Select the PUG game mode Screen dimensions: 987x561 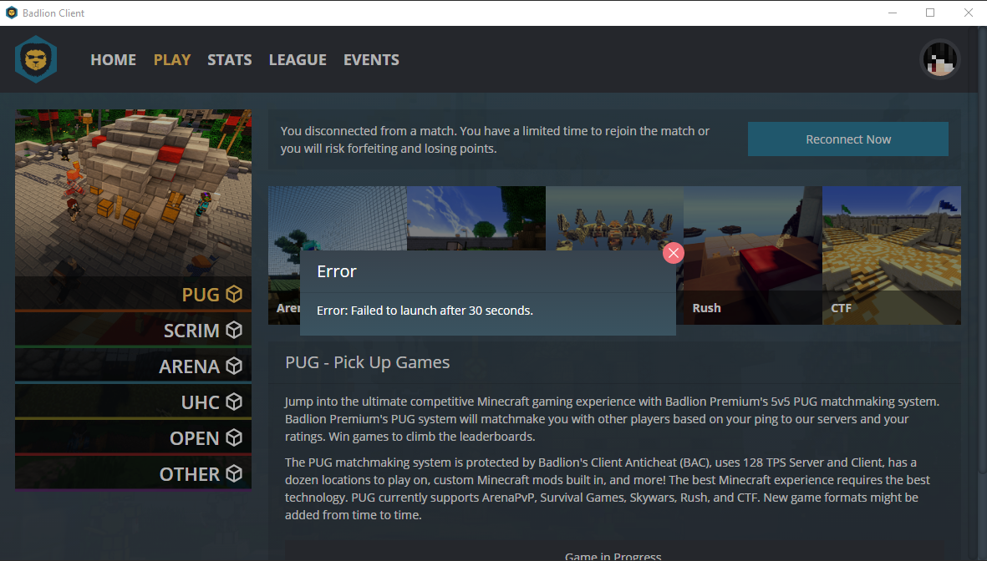tap(134, 295)
